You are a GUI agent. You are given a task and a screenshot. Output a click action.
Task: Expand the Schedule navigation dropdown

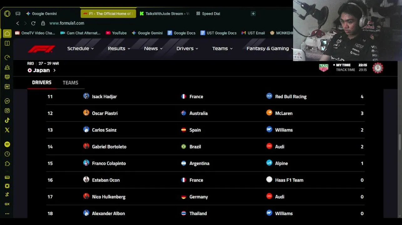[80, 48]
